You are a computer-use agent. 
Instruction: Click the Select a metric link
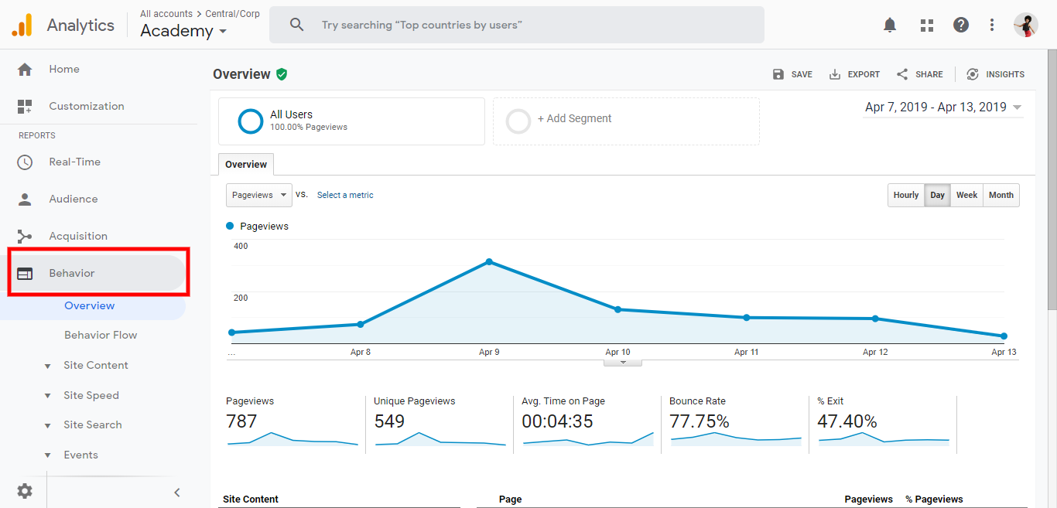click(345, 196)
